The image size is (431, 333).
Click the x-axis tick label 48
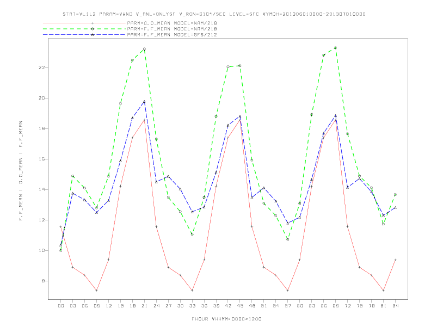click(252, 306)
